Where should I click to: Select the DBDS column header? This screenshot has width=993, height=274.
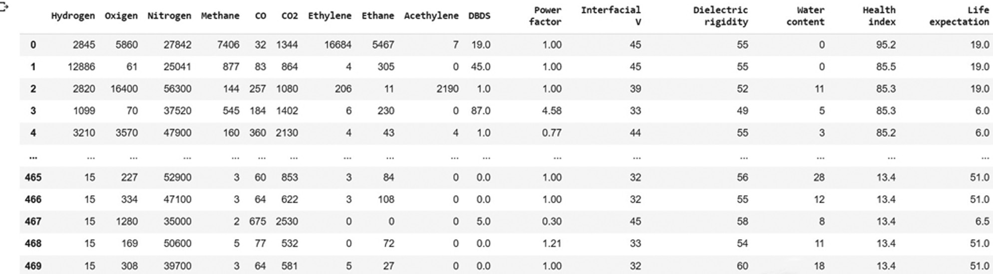click(x=479, y=16)
